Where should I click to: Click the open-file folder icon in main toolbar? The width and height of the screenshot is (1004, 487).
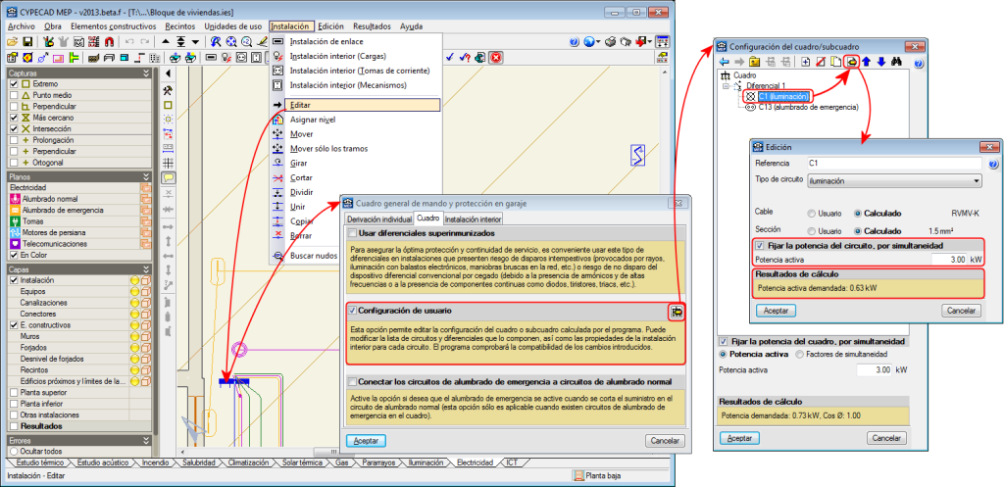coord(12,41)
